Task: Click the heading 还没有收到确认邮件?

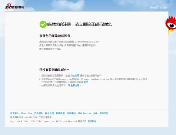Action: (54, 70)
